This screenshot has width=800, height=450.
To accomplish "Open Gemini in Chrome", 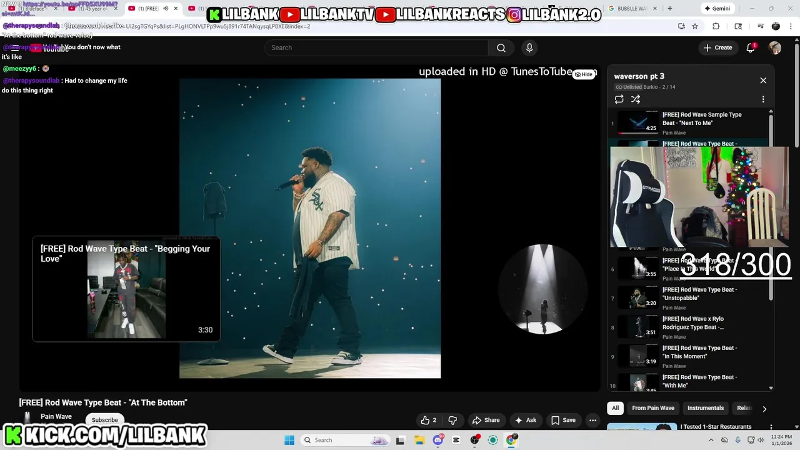I will [x=717, y=9].
